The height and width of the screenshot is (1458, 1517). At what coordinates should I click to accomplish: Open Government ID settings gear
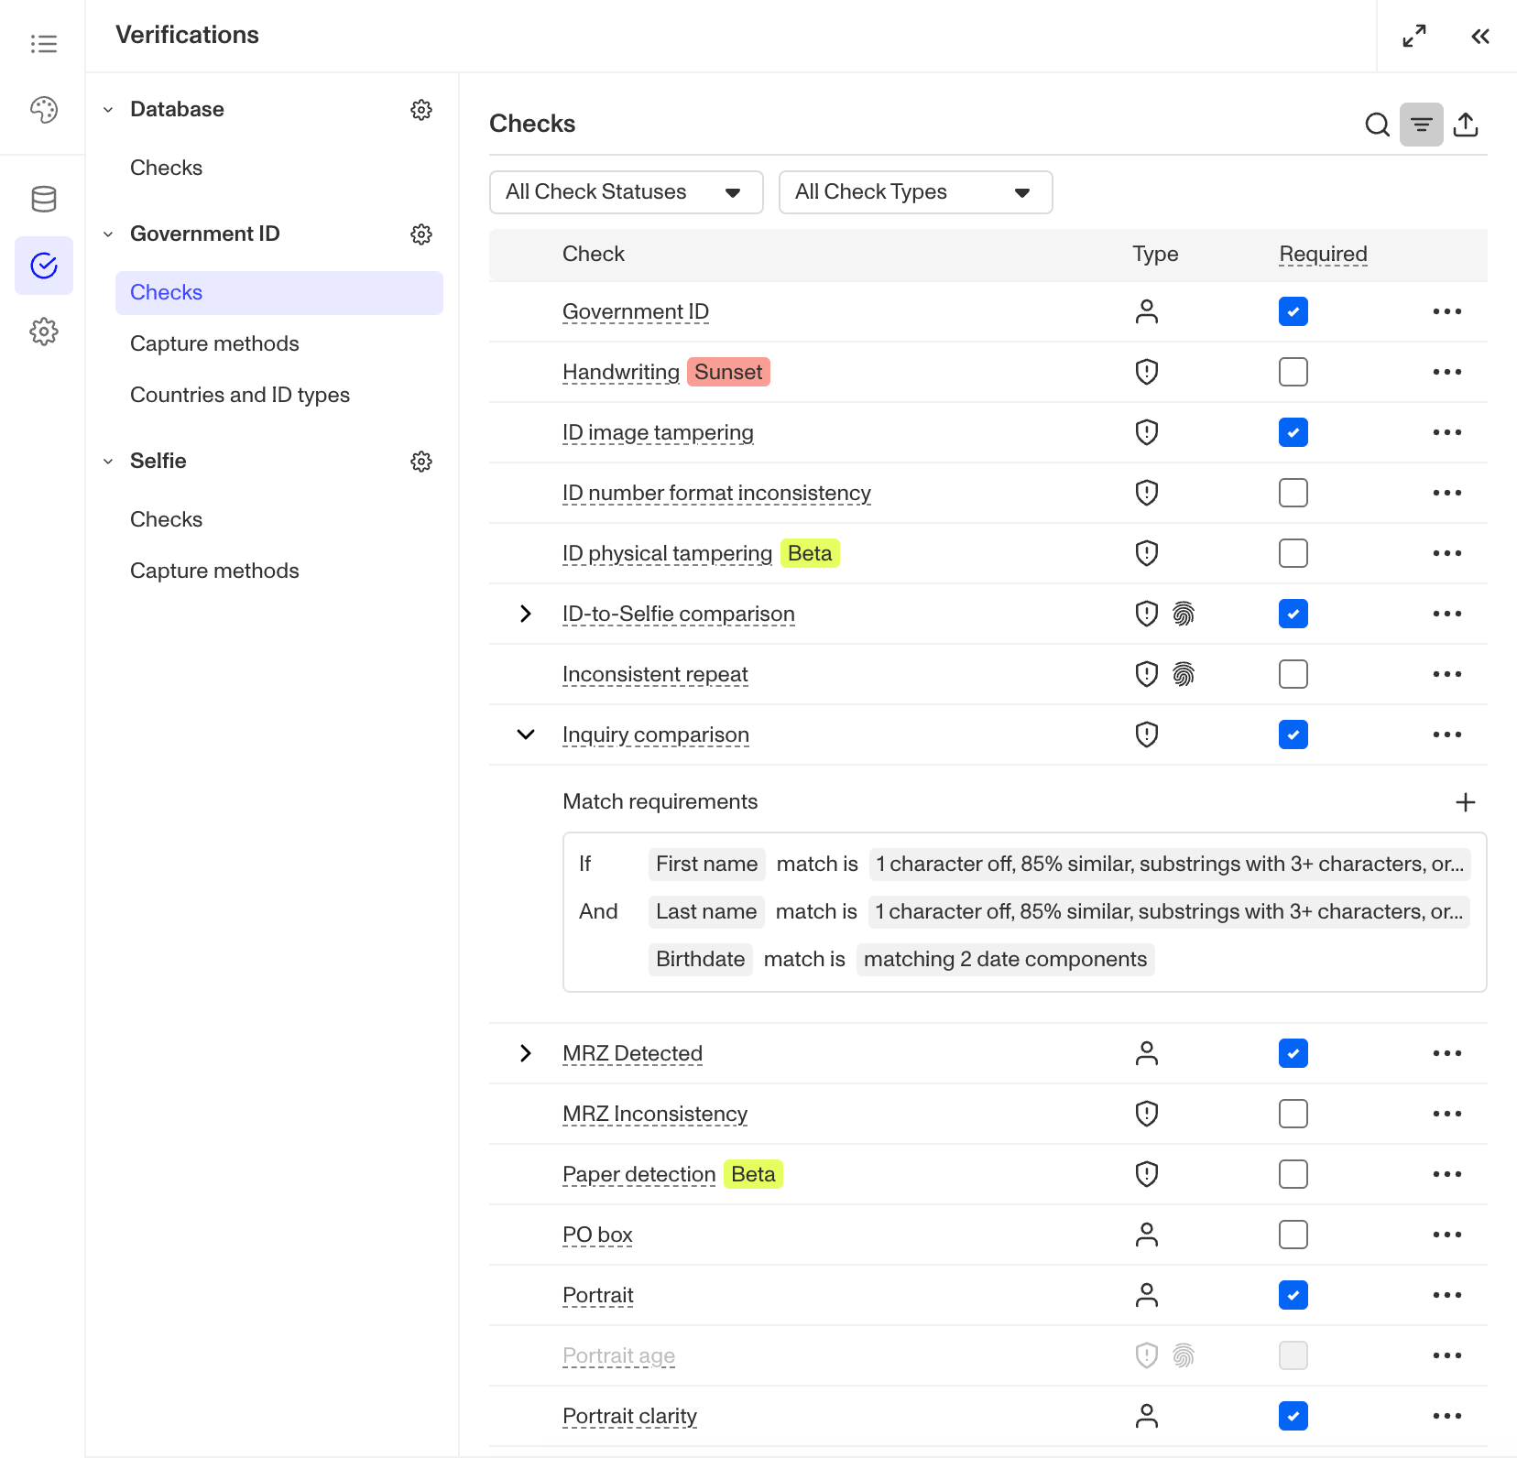click(421, 234)
